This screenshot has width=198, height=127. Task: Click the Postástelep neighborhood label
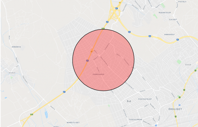click(x=145, y=99)
